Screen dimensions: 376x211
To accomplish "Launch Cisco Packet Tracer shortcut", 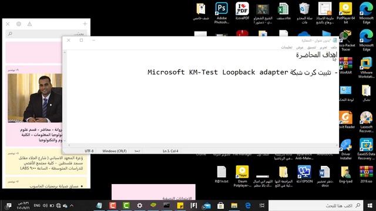I will (345, 40).
